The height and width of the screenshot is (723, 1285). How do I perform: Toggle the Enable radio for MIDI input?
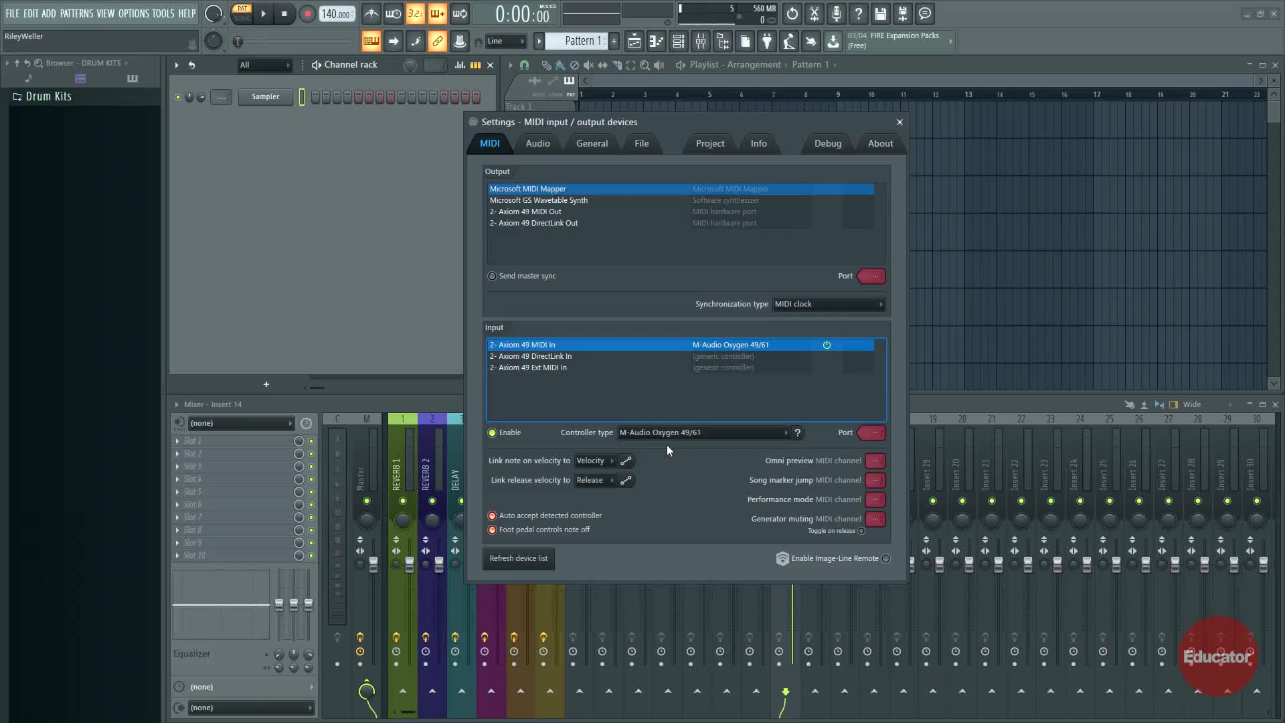pyautogui.click(x=493, y=433)
